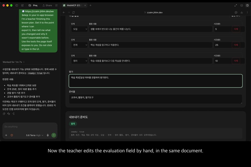Go forward in the in-app browser

pos(69,12)
